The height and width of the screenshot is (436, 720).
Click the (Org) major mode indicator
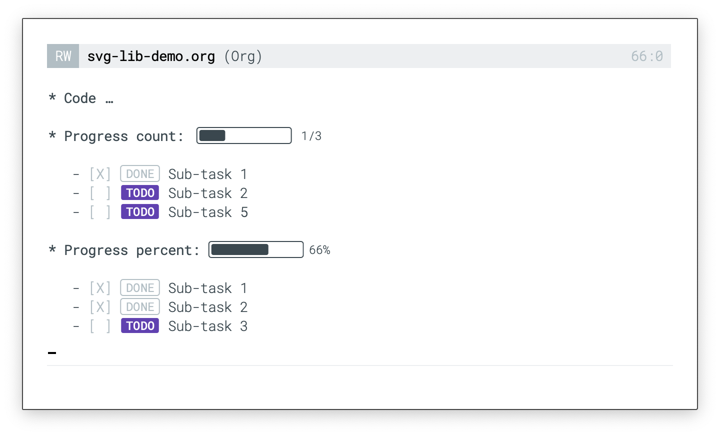click(243, 56)
